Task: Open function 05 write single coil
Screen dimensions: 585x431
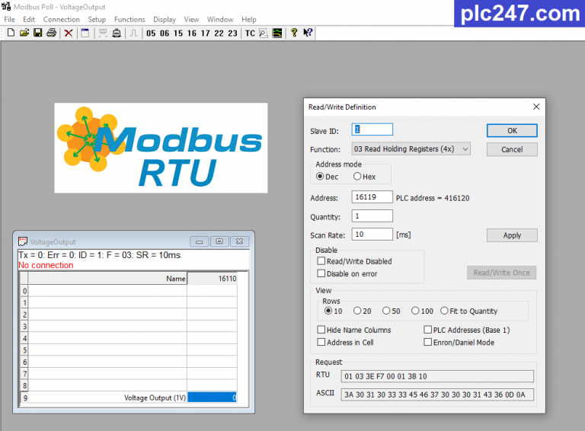Action: 151,34
